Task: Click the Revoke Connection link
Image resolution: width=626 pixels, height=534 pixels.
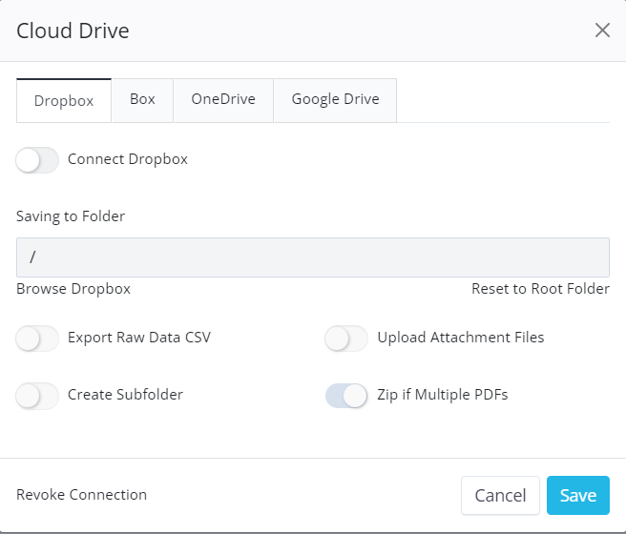Action: 82,495
